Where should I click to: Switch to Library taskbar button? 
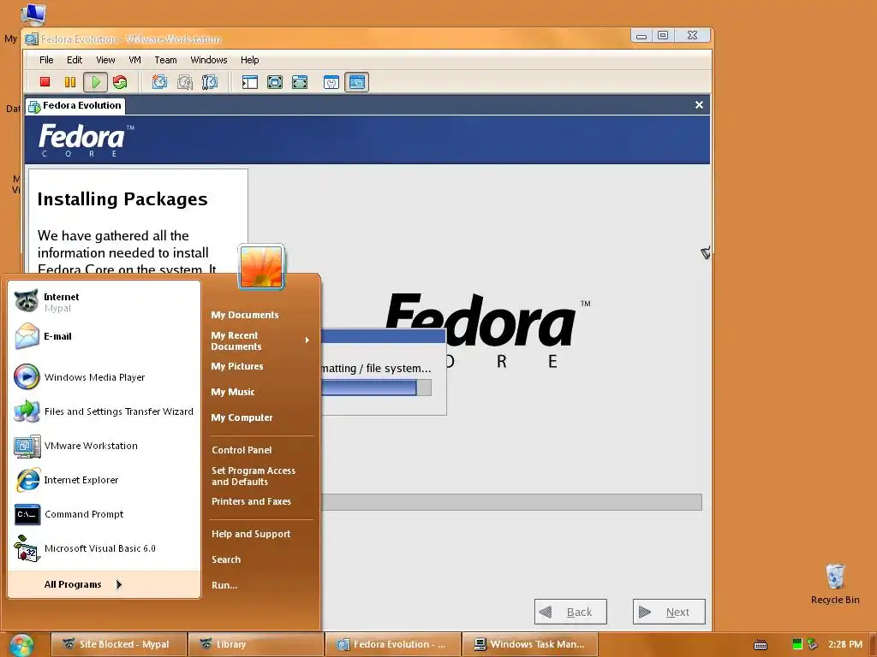pos(255,644)
